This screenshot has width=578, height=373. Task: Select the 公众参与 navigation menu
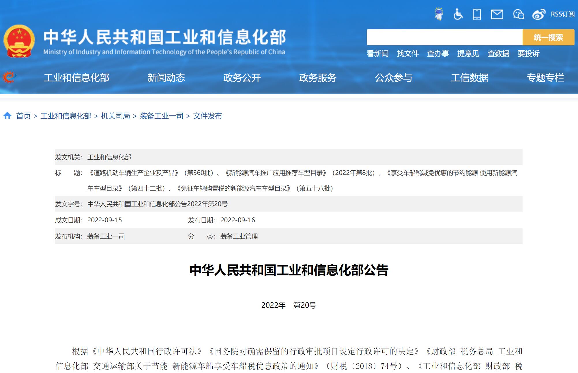(394, 78)
